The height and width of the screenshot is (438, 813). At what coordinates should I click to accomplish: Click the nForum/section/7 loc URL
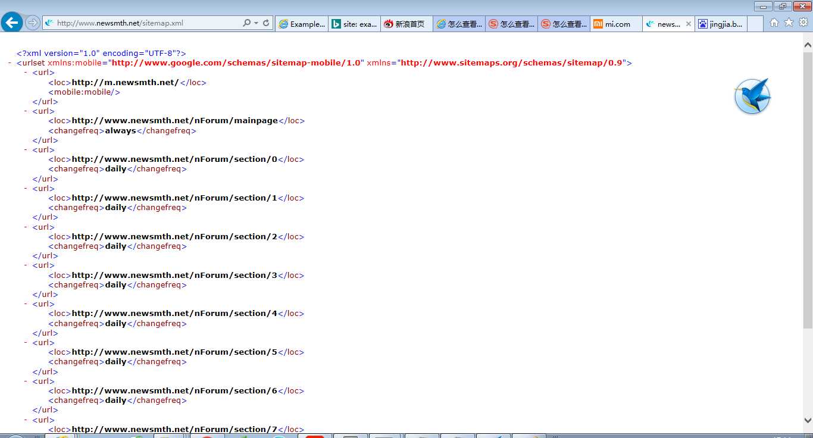point(174,429)
